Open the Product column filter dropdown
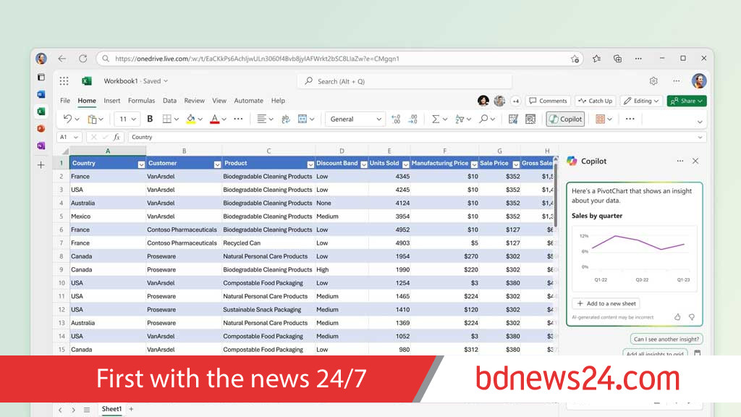This screenshot has height=417, width=741. pyautogui.click(x=310, y=164)
